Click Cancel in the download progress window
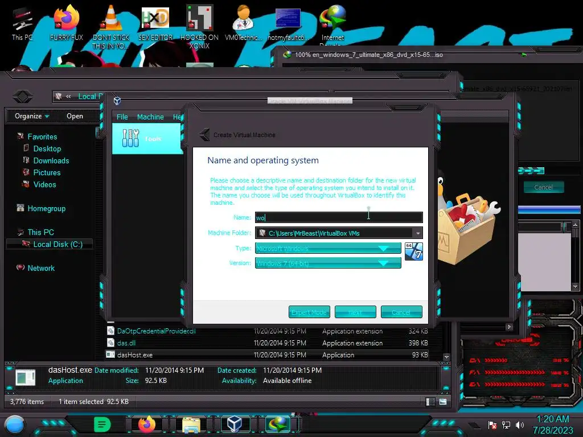 tap(544, 187)
